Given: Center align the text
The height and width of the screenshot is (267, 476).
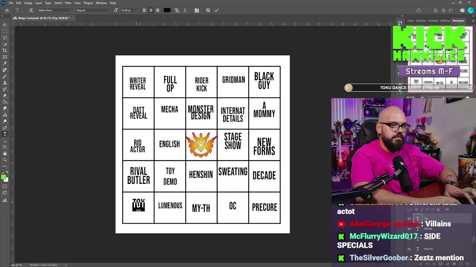Looking at the screenshot, I should [151, 10].
